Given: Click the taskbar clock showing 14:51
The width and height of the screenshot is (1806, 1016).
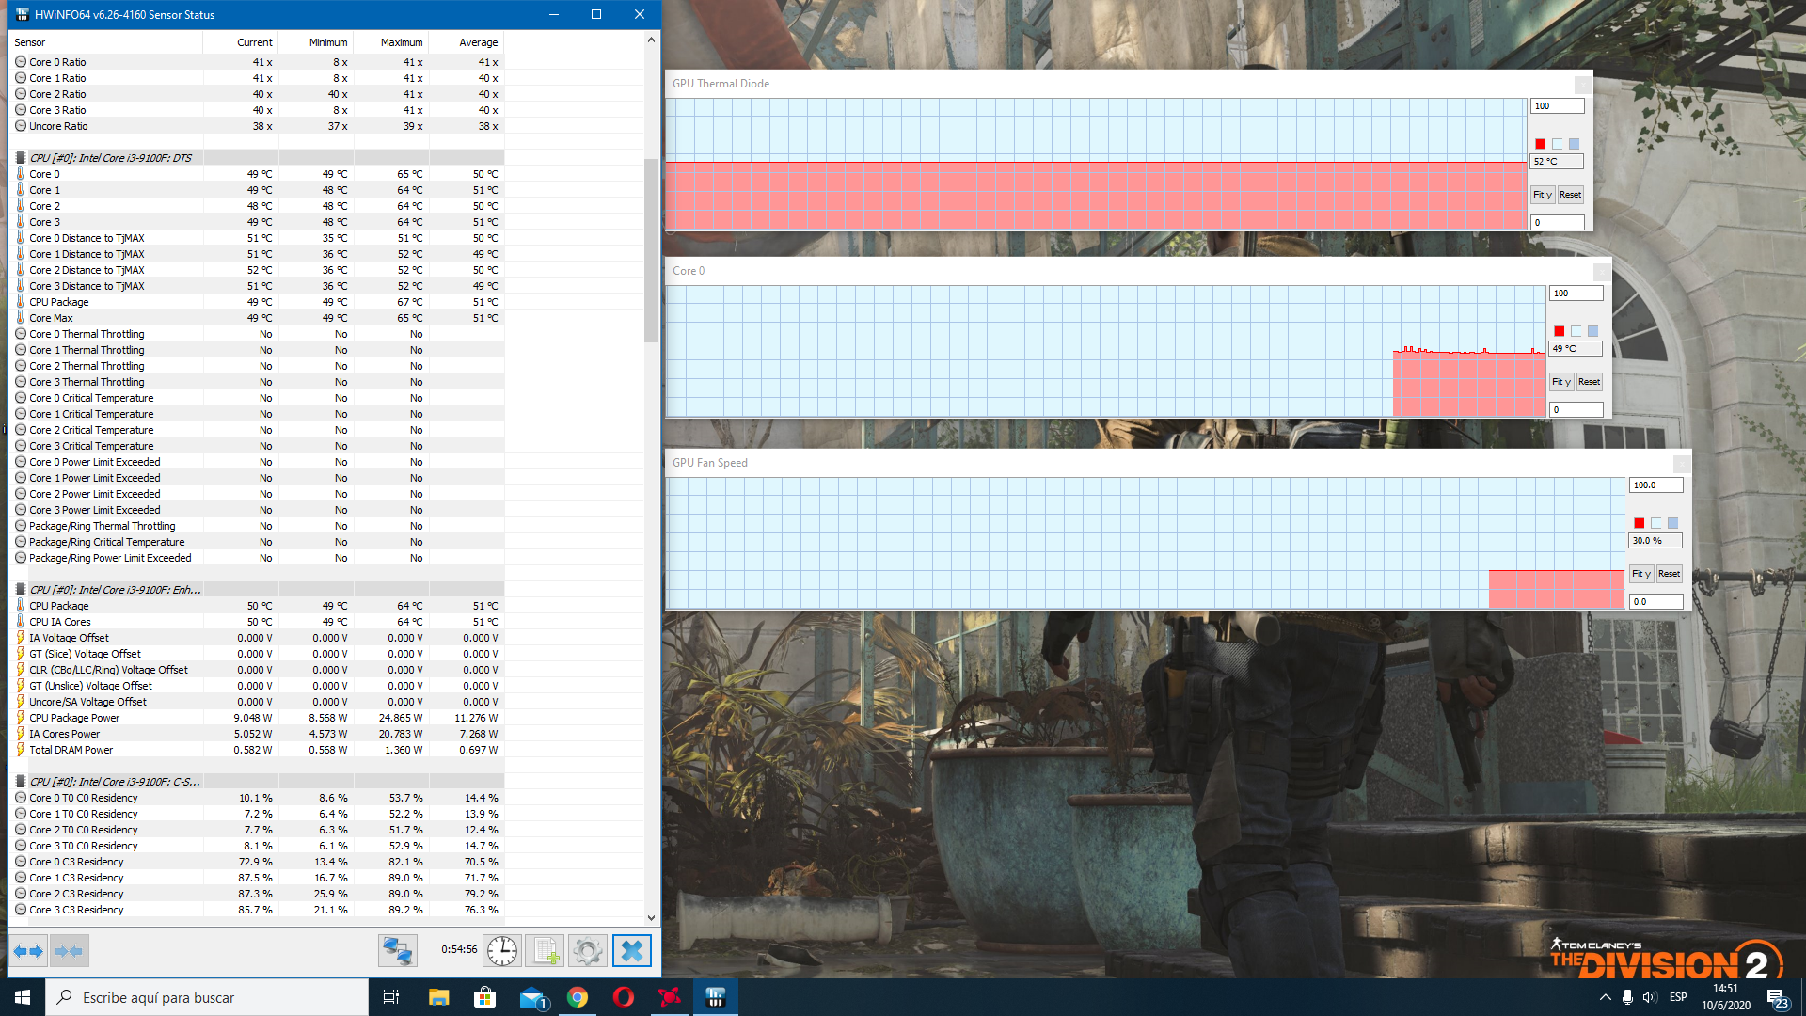Looking at the screenshot, I should click(1726, 997).
